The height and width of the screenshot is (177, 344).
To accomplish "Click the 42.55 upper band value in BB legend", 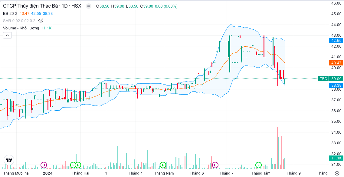I will [x=36, y=14].
